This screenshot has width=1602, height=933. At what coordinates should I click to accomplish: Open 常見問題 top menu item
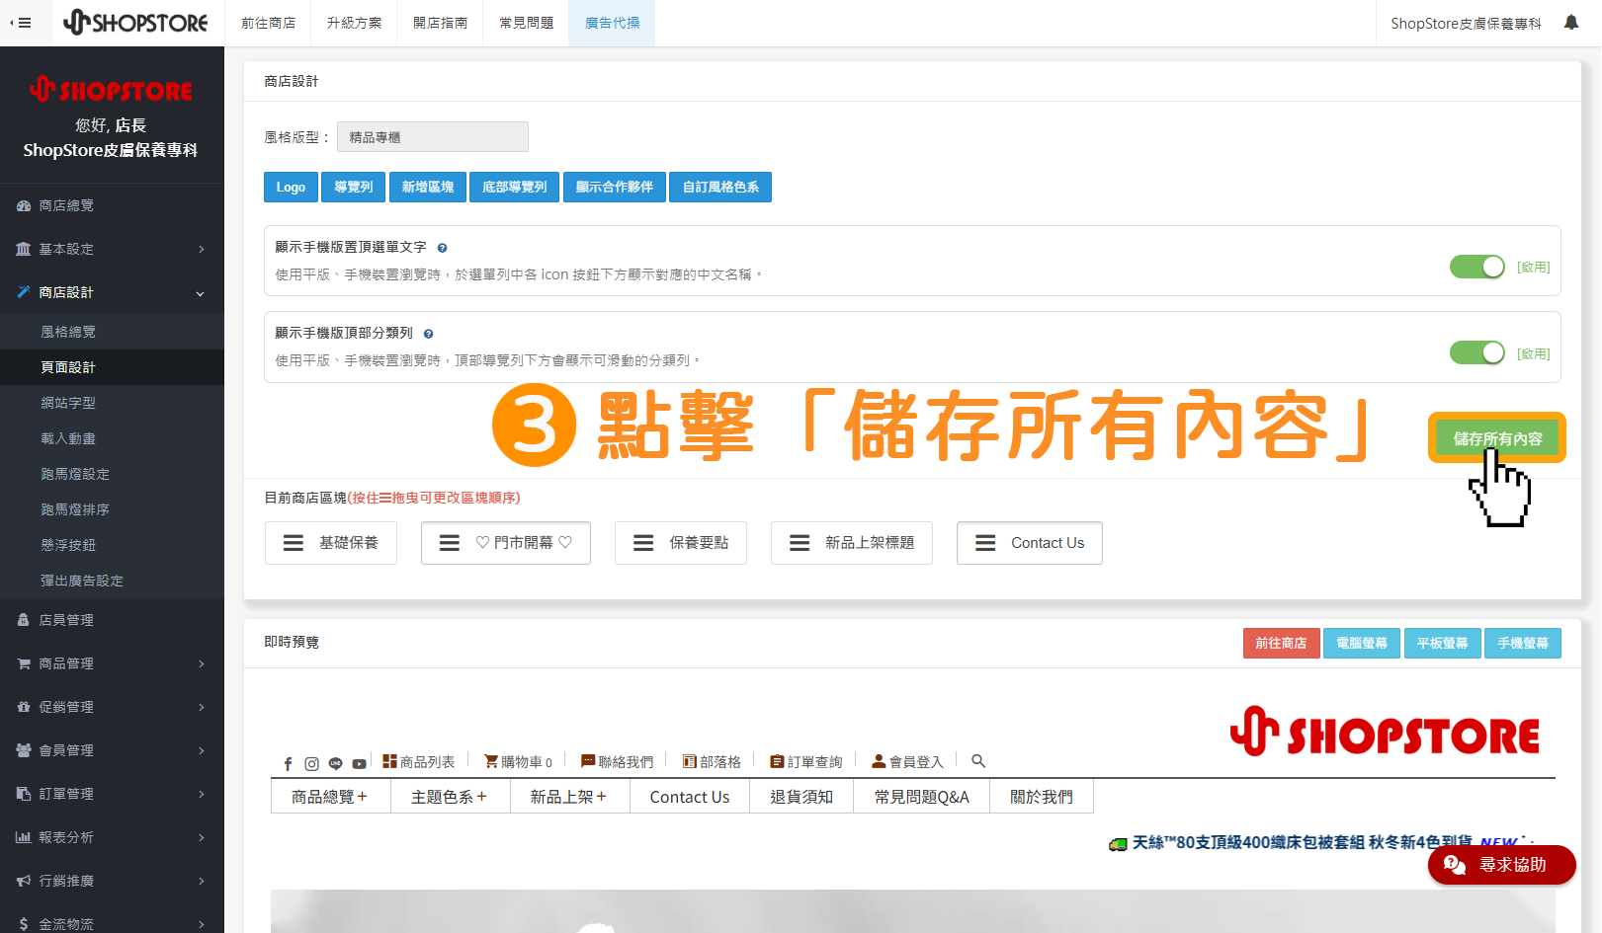pos(526,23)
